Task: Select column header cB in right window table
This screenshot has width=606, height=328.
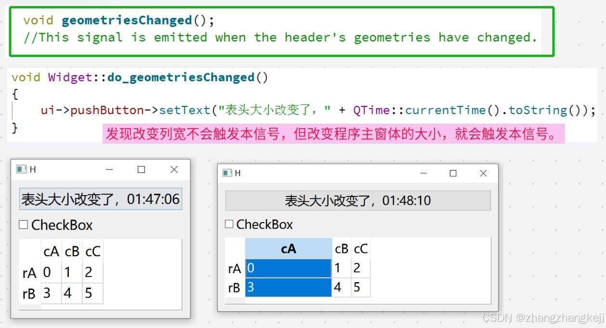Action: click(342, 249)
